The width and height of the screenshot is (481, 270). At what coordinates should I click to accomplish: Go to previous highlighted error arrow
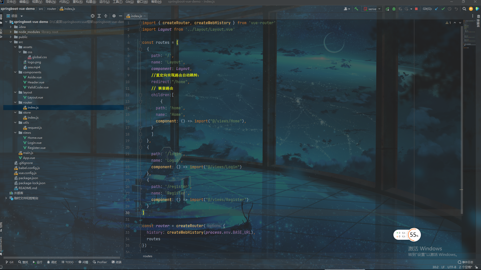tap(455, 23)
